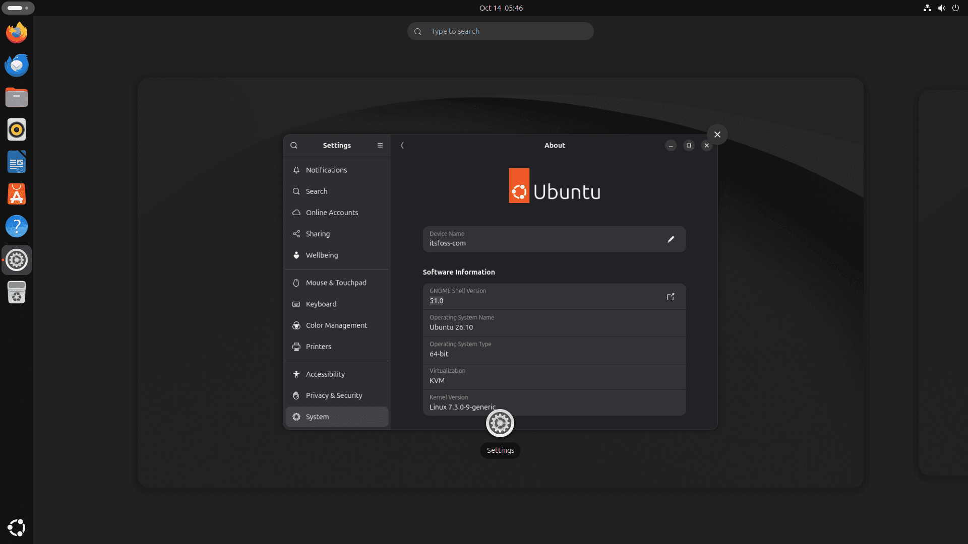This screenshot has width=968, height=544.
Task: Click the Operating System Name Ubuntu 26.10 row
Action: pos(554,323)
